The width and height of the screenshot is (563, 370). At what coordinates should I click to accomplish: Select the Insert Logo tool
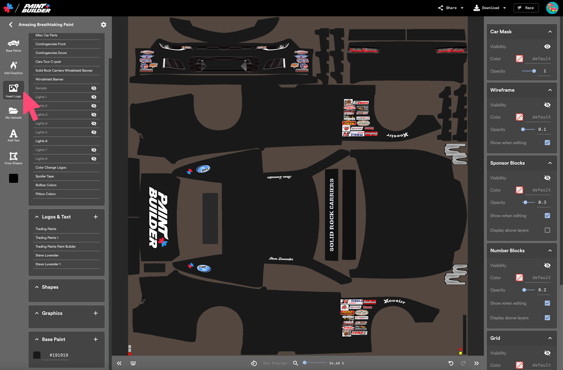coord(13,91)
